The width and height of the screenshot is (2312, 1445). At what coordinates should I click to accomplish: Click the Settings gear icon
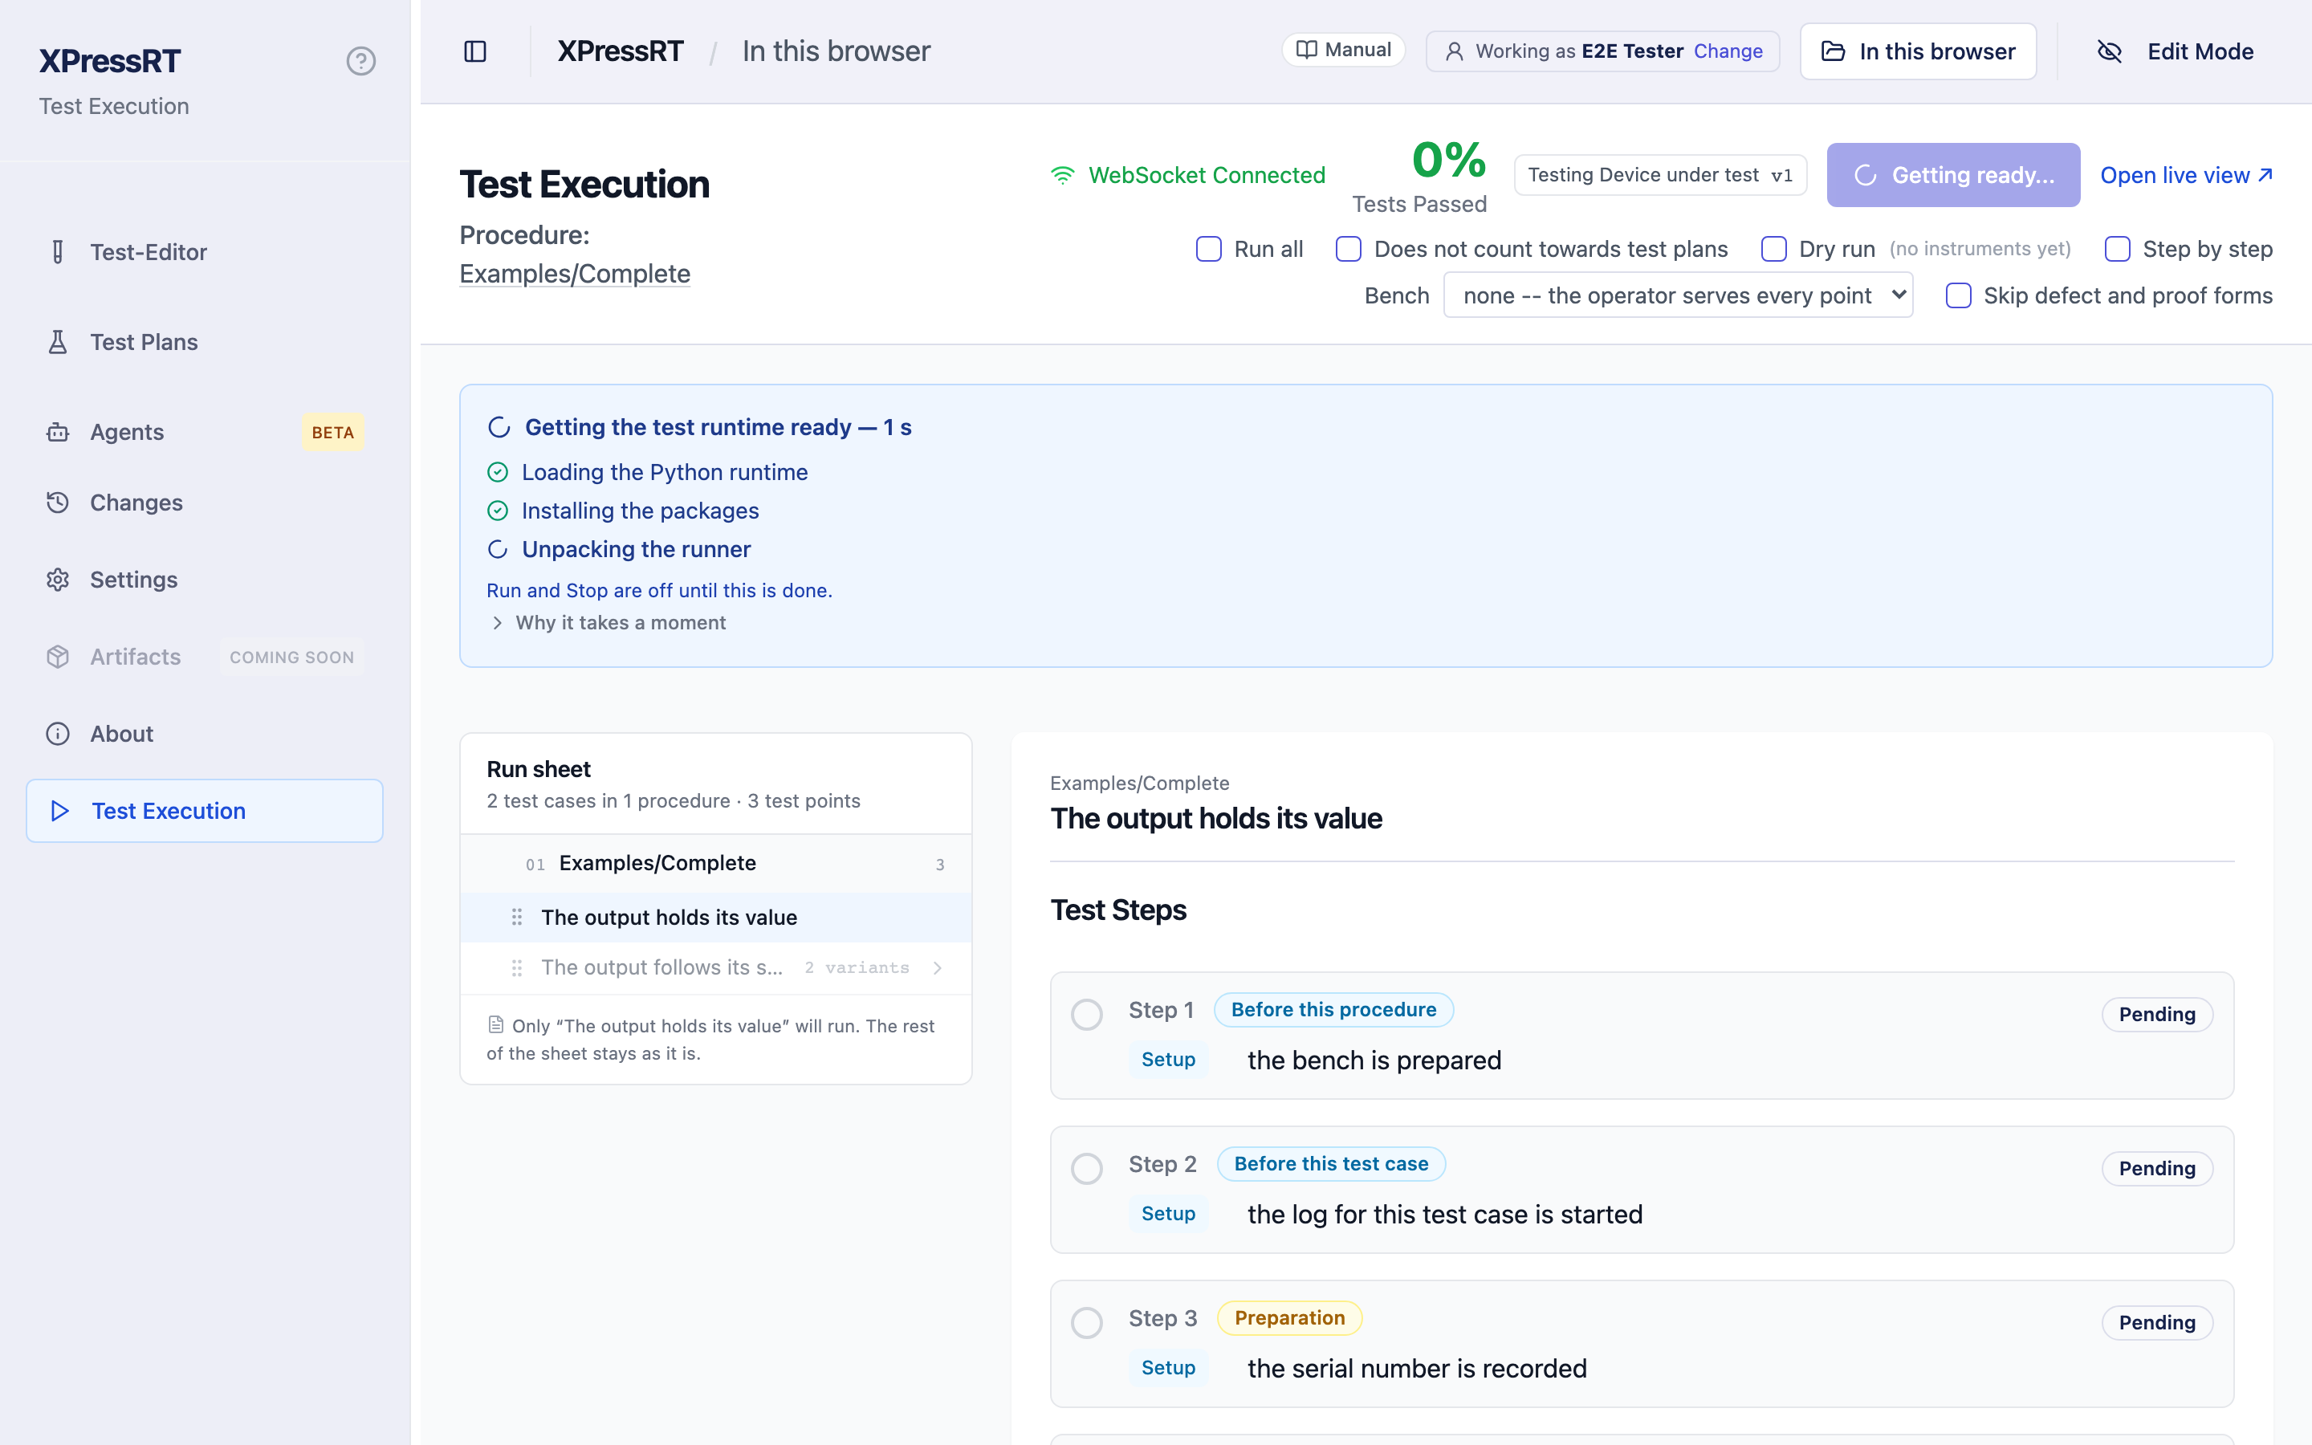pos(59,580)
